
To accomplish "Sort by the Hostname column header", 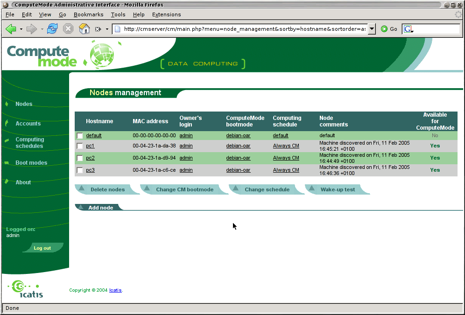I will point(99,121).
